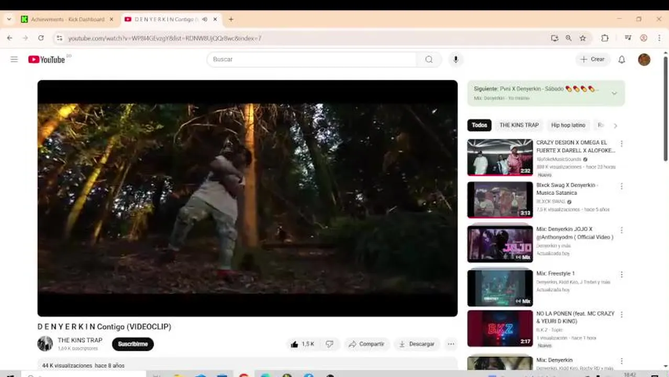Click the NO LA PONEN video title
Viewport: 669px width, 377px height.
point(575,317)
